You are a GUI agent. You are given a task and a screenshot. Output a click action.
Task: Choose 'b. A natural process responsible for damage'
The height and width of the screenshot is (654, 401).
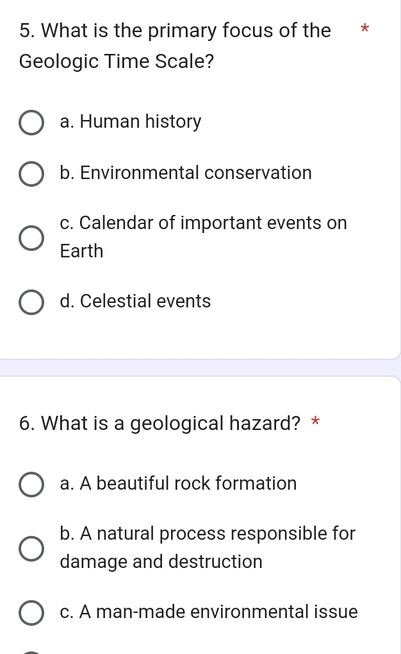(31, 547)
